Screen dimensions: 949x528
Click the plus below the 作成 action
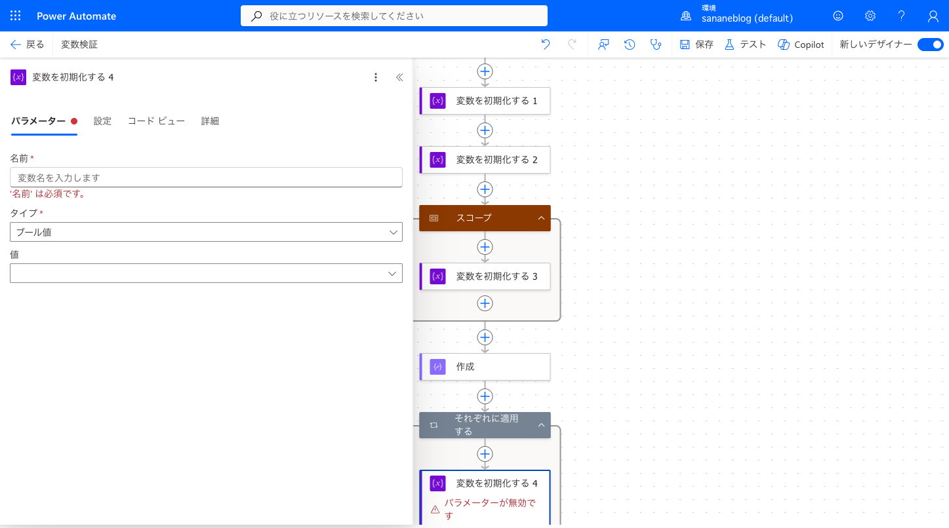click(485, 396)
